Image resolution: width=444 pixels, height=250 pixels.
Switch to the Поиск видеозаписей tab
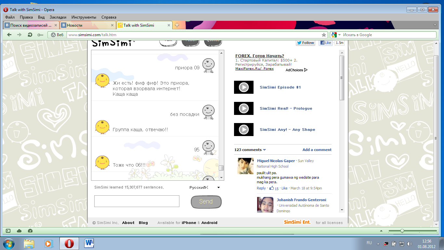click(31, 25)
